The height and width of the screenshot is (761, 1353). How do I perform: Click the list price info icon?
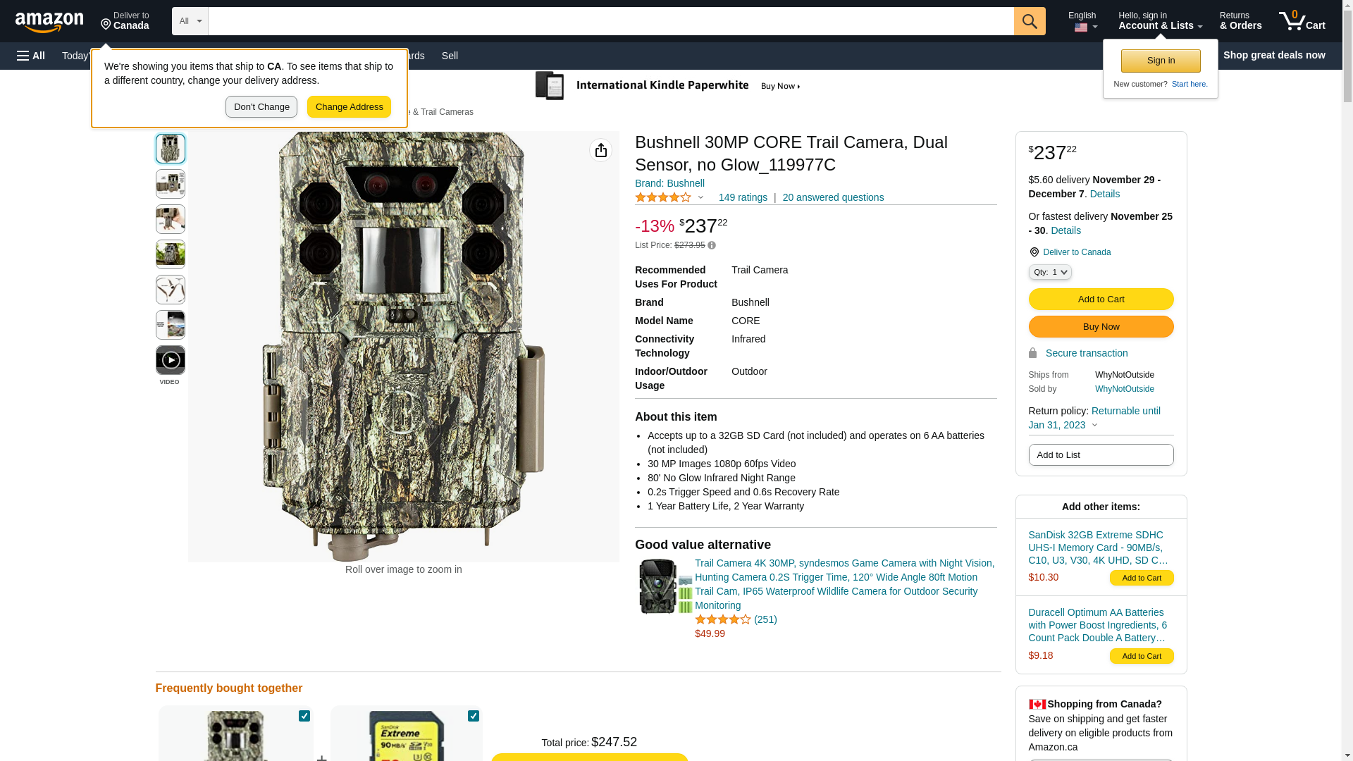(712, 246)
